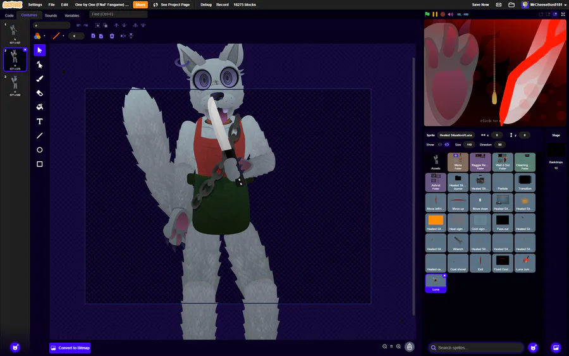Paste the copied shape
Image resolution: width=569 pixels, height=356 pixels.
click(101, 36)
